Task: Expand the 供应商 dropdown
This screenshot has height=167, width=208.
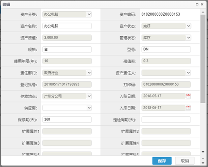Action: pyautogui.click(x=89, y=108)
